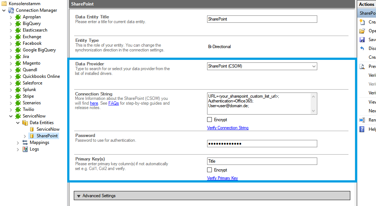Click the Salesforce connection icon in the tree

tap(18, 83)
